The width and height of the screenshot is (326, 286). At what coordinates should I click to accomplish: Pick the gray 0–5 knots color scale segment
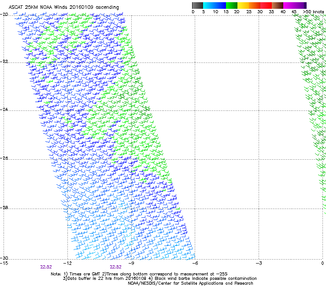[x=197, y=5]
